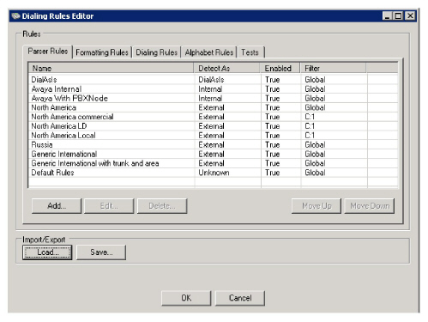Click the Unknown Detect As cell
Screen dimensions: 428x322
point(214,173)
